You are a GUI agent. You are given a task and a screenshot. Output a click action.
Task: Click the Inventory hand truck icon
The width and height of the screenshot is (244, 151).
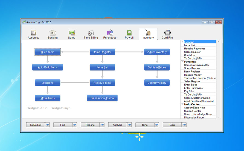148,32
